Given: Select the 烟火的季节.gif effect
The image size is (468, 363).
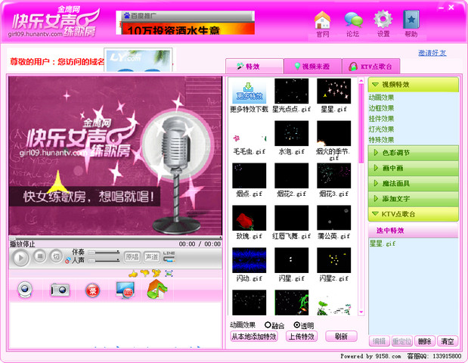Looking at the screenshot, I should [333, 133].
